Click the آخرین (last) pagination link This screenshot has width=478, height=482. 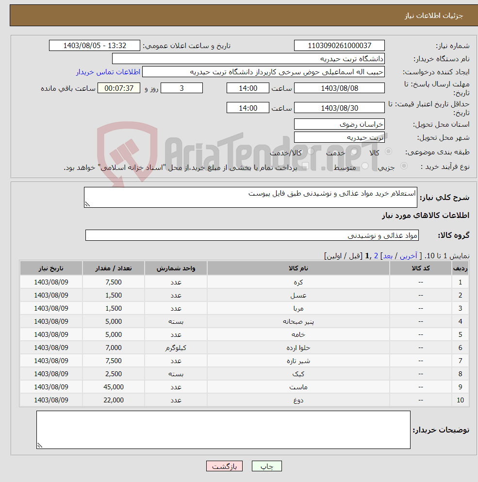[x=408, y=256]
